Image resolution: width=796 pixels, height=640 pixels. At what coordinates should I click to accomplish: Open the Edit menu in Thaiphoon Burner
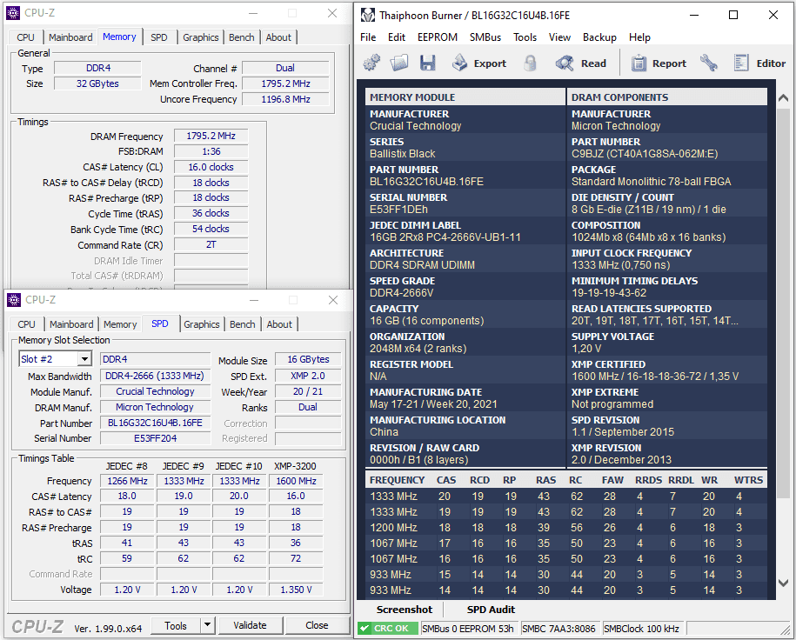[397, 37]
